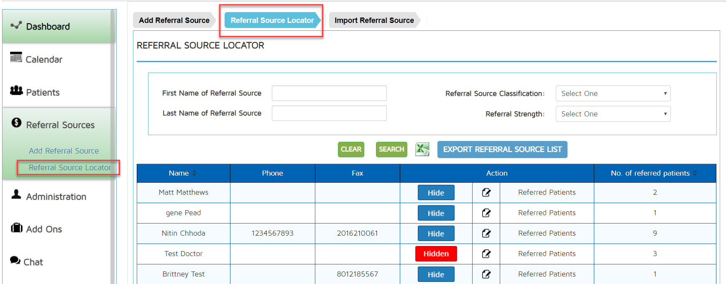Click Export Referral Source List button
The height and width of the screenshot is (284, 726).
click(x=502, y=149)
